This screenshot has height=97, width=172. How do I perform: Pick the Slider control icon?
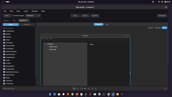click(x=4, y=78)
